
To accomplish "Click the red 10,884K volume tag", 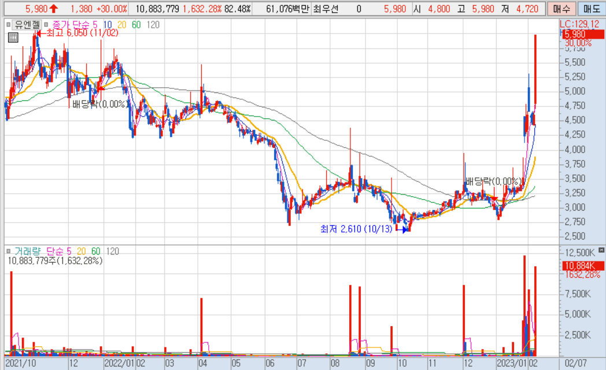I will coord(582,266).
